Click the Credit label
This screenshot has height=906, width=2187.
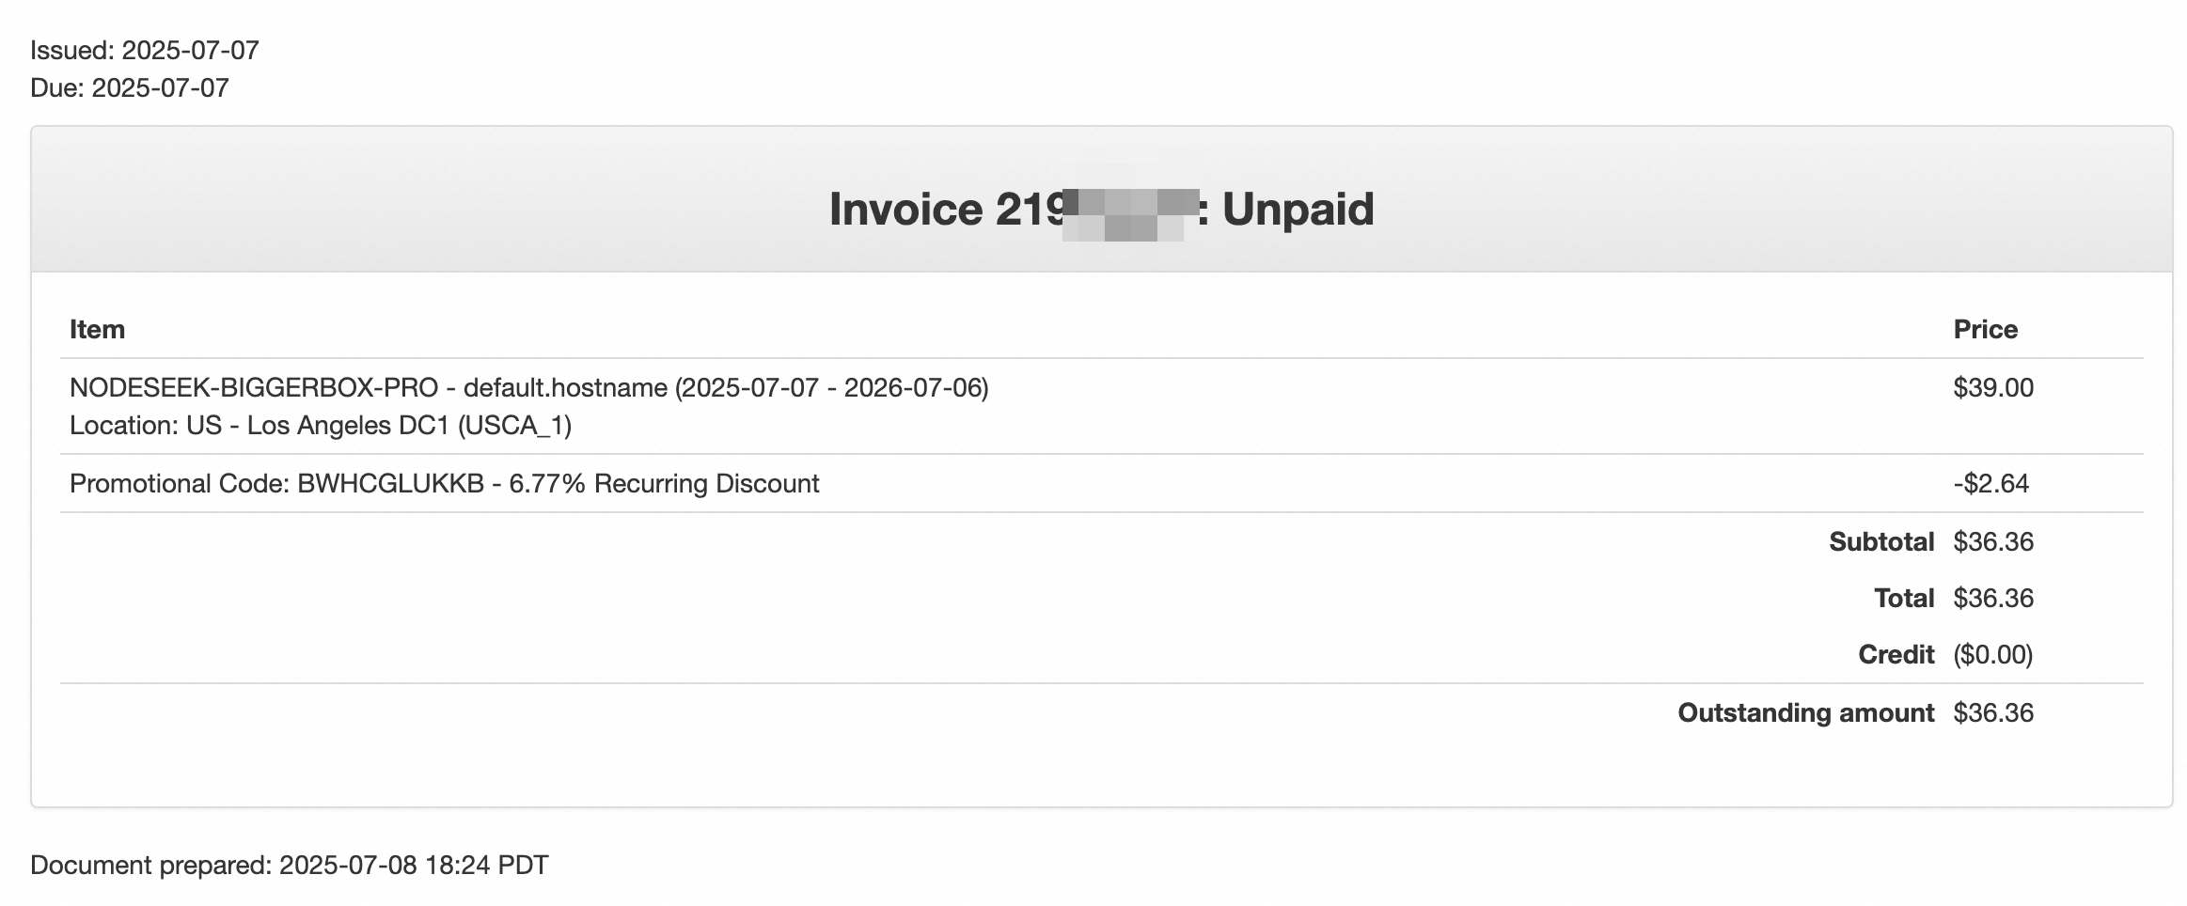pyautogui.click(x=1896, y=655)
